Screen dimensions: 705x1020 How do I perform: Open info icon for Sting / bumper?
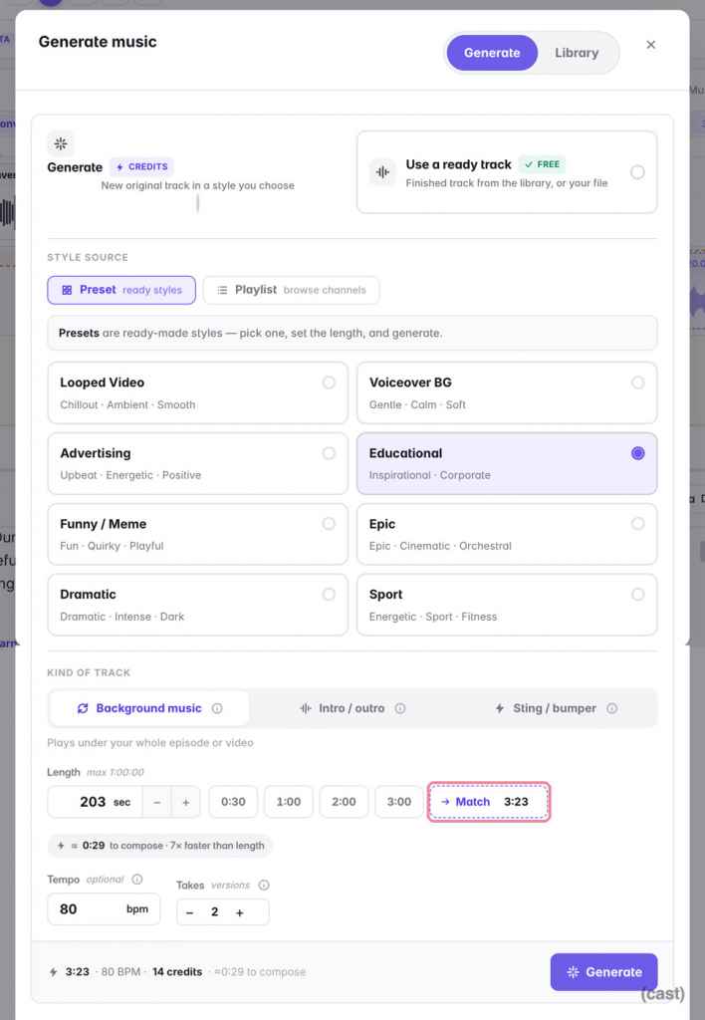(612, 708)
